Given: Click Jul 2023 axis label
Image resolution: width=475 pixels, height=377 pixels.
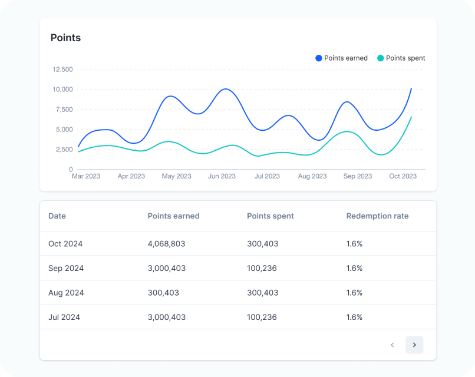Looking at the screenshot, I should [267, 176].
